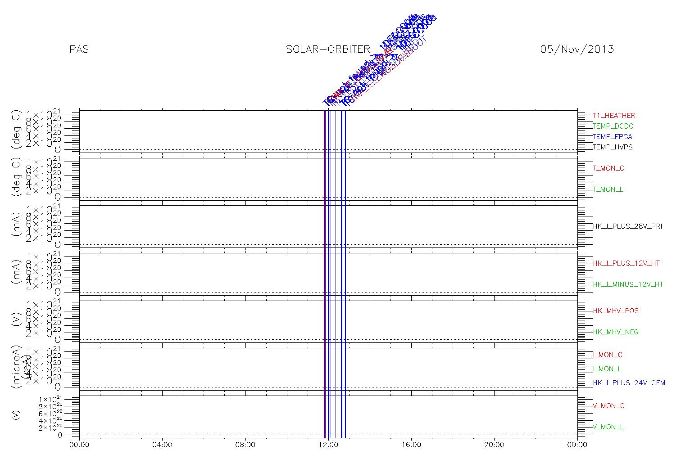Select the I_MON_C legend label
The height and width of the screenshot is (459, 681).
tap(608, 355)
